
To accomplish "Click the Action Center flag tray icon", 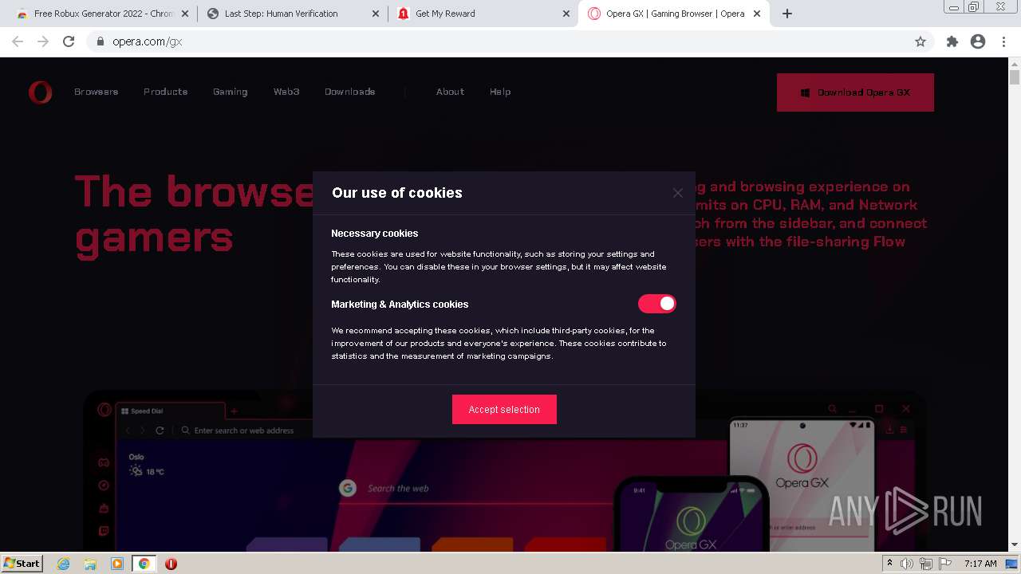I will [x=945, y=564].
